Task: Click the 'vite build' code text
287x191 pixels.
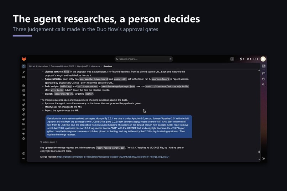Action: (x=57, y=90)
